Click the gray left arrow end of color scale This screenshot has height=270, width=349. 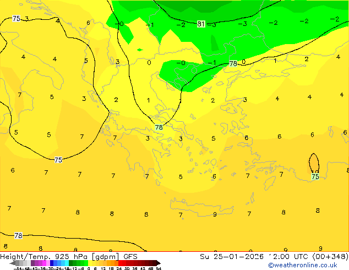(x=13, y=263)
